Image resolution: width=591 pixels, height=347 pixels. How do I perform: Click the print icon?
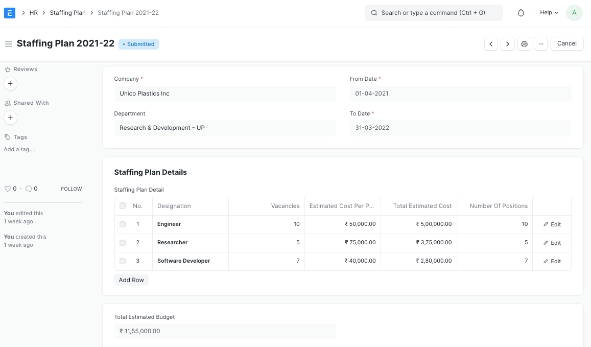click(x=524, y=44)
